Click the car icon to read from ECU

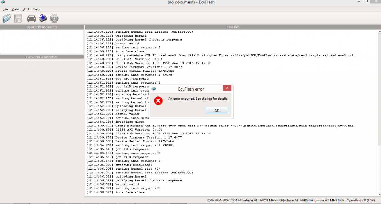tap(31, 18)
